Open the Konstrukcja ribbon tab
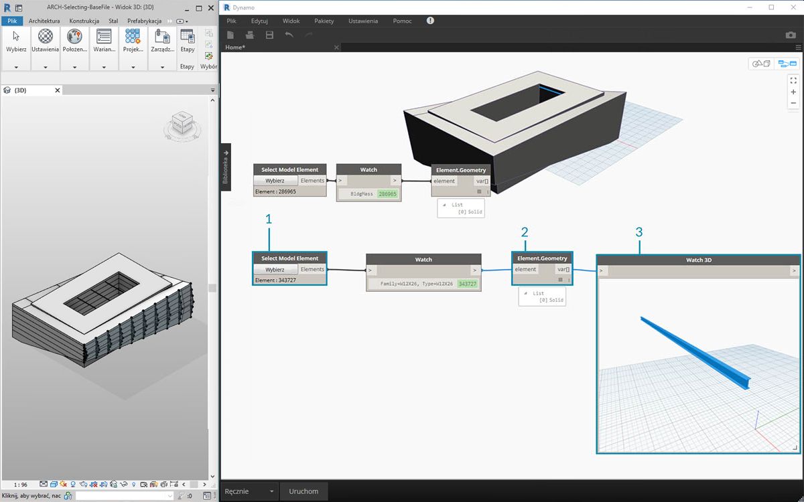This screenshot has height=502, width=804. tap(84, 21)
